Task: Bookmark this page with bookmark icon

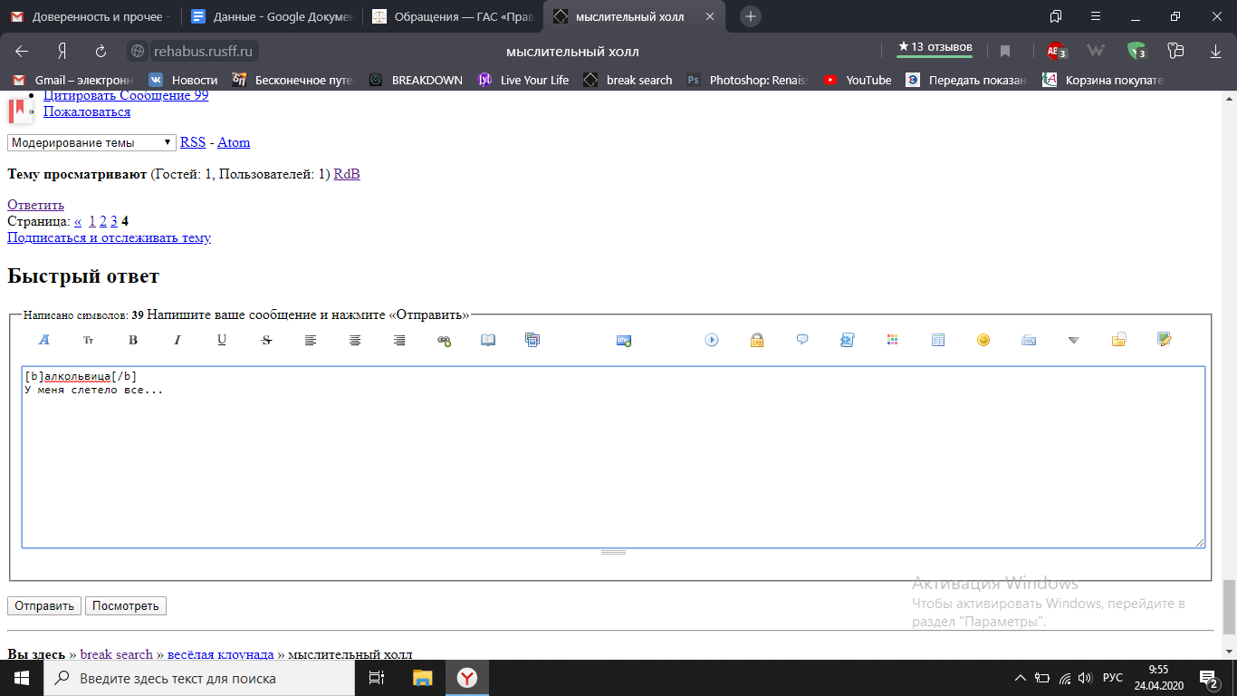Action: pyautogui.click(x=1005, y=52)
